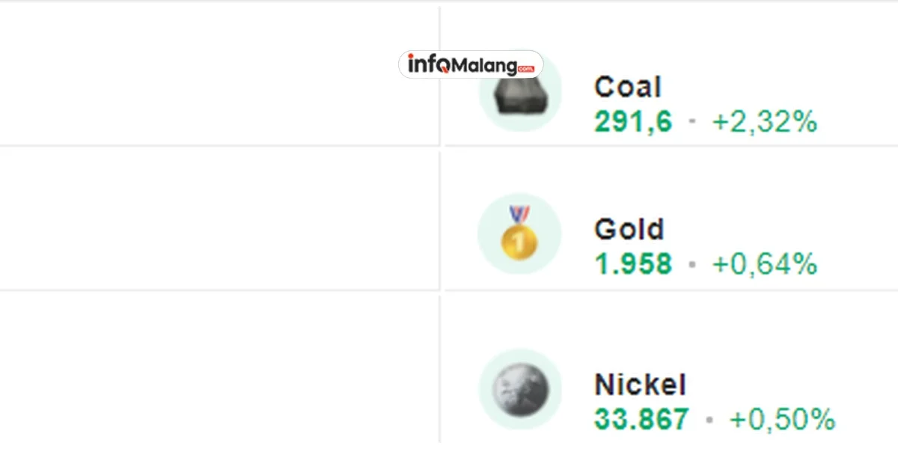Click the infoMalang.com logo

click(470, 65)
